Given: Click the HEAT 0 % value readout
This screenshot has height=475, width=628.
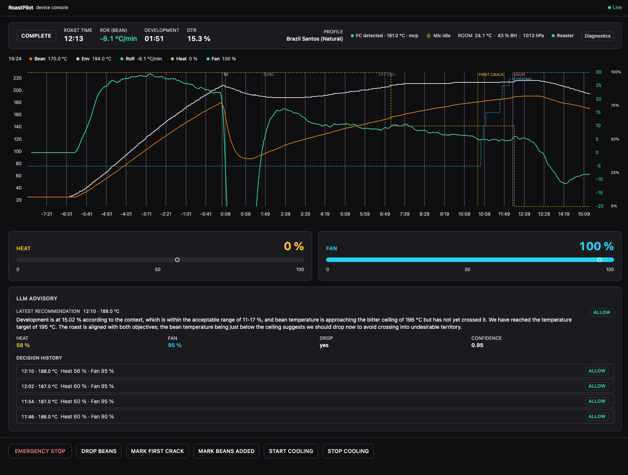Looking at the screenshot, I should click(x=294, y=246).
